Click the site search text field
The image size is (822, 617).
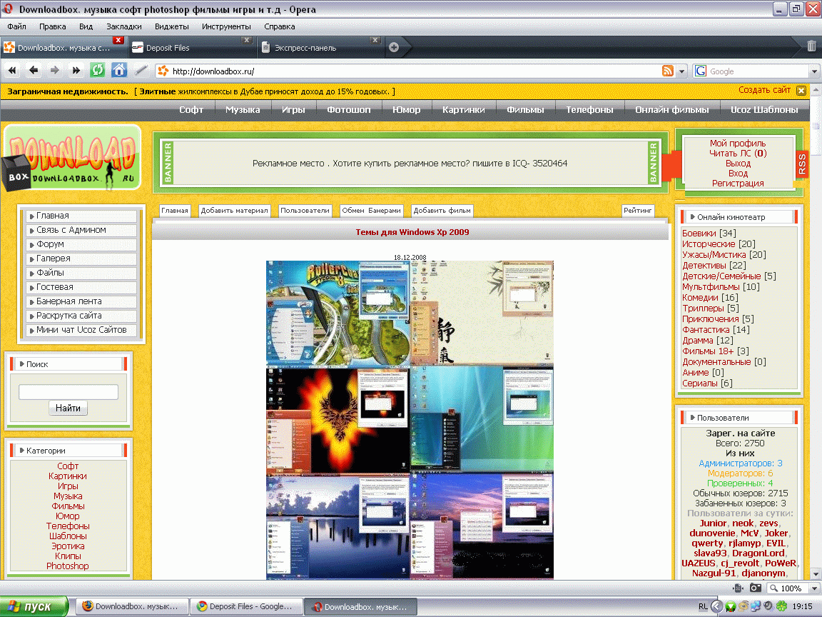pyautogui.click(x=68, y=392)
